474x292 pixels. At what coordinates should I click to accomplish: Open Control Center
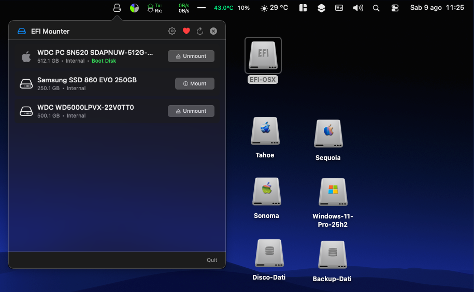point(395,8)
